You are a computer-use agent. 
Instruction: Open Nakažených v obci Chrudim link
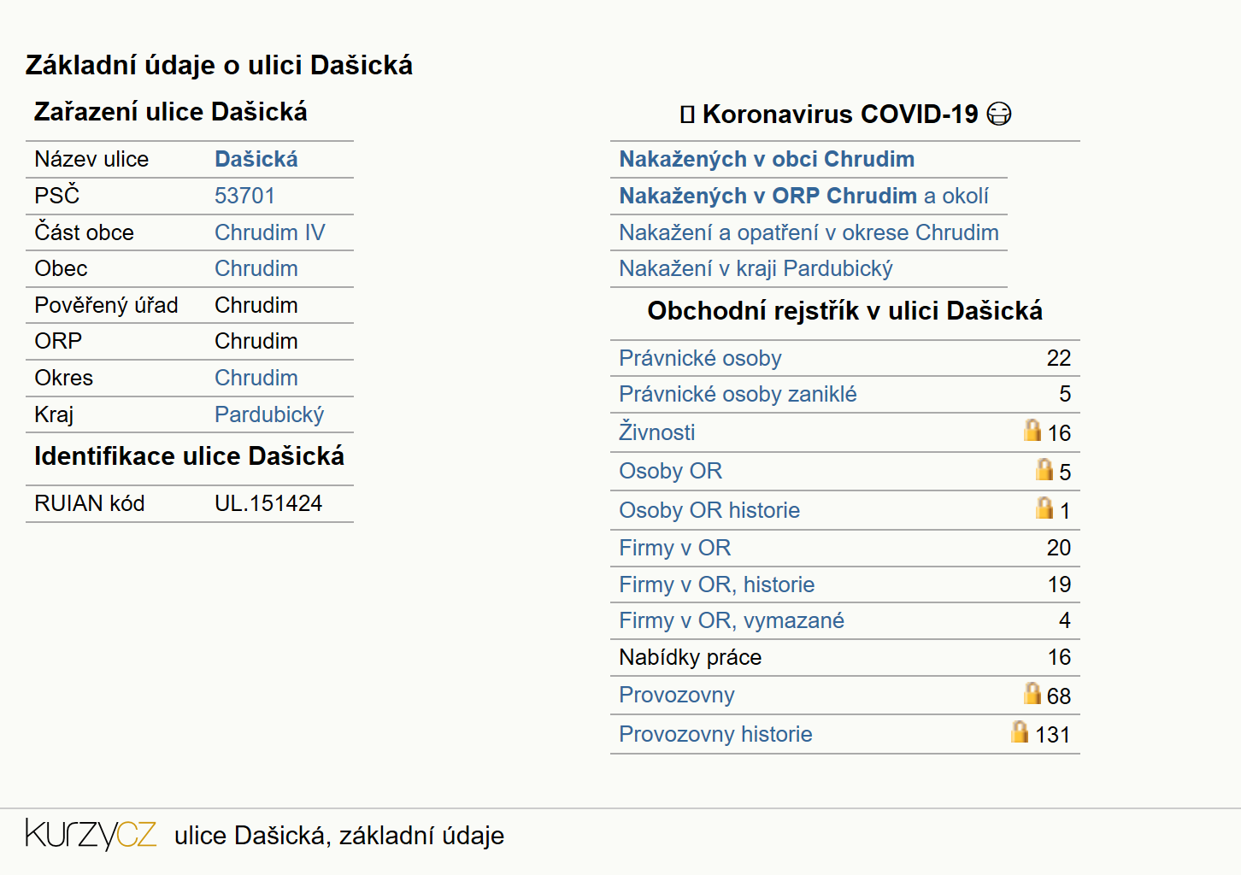tap(767, 159)
